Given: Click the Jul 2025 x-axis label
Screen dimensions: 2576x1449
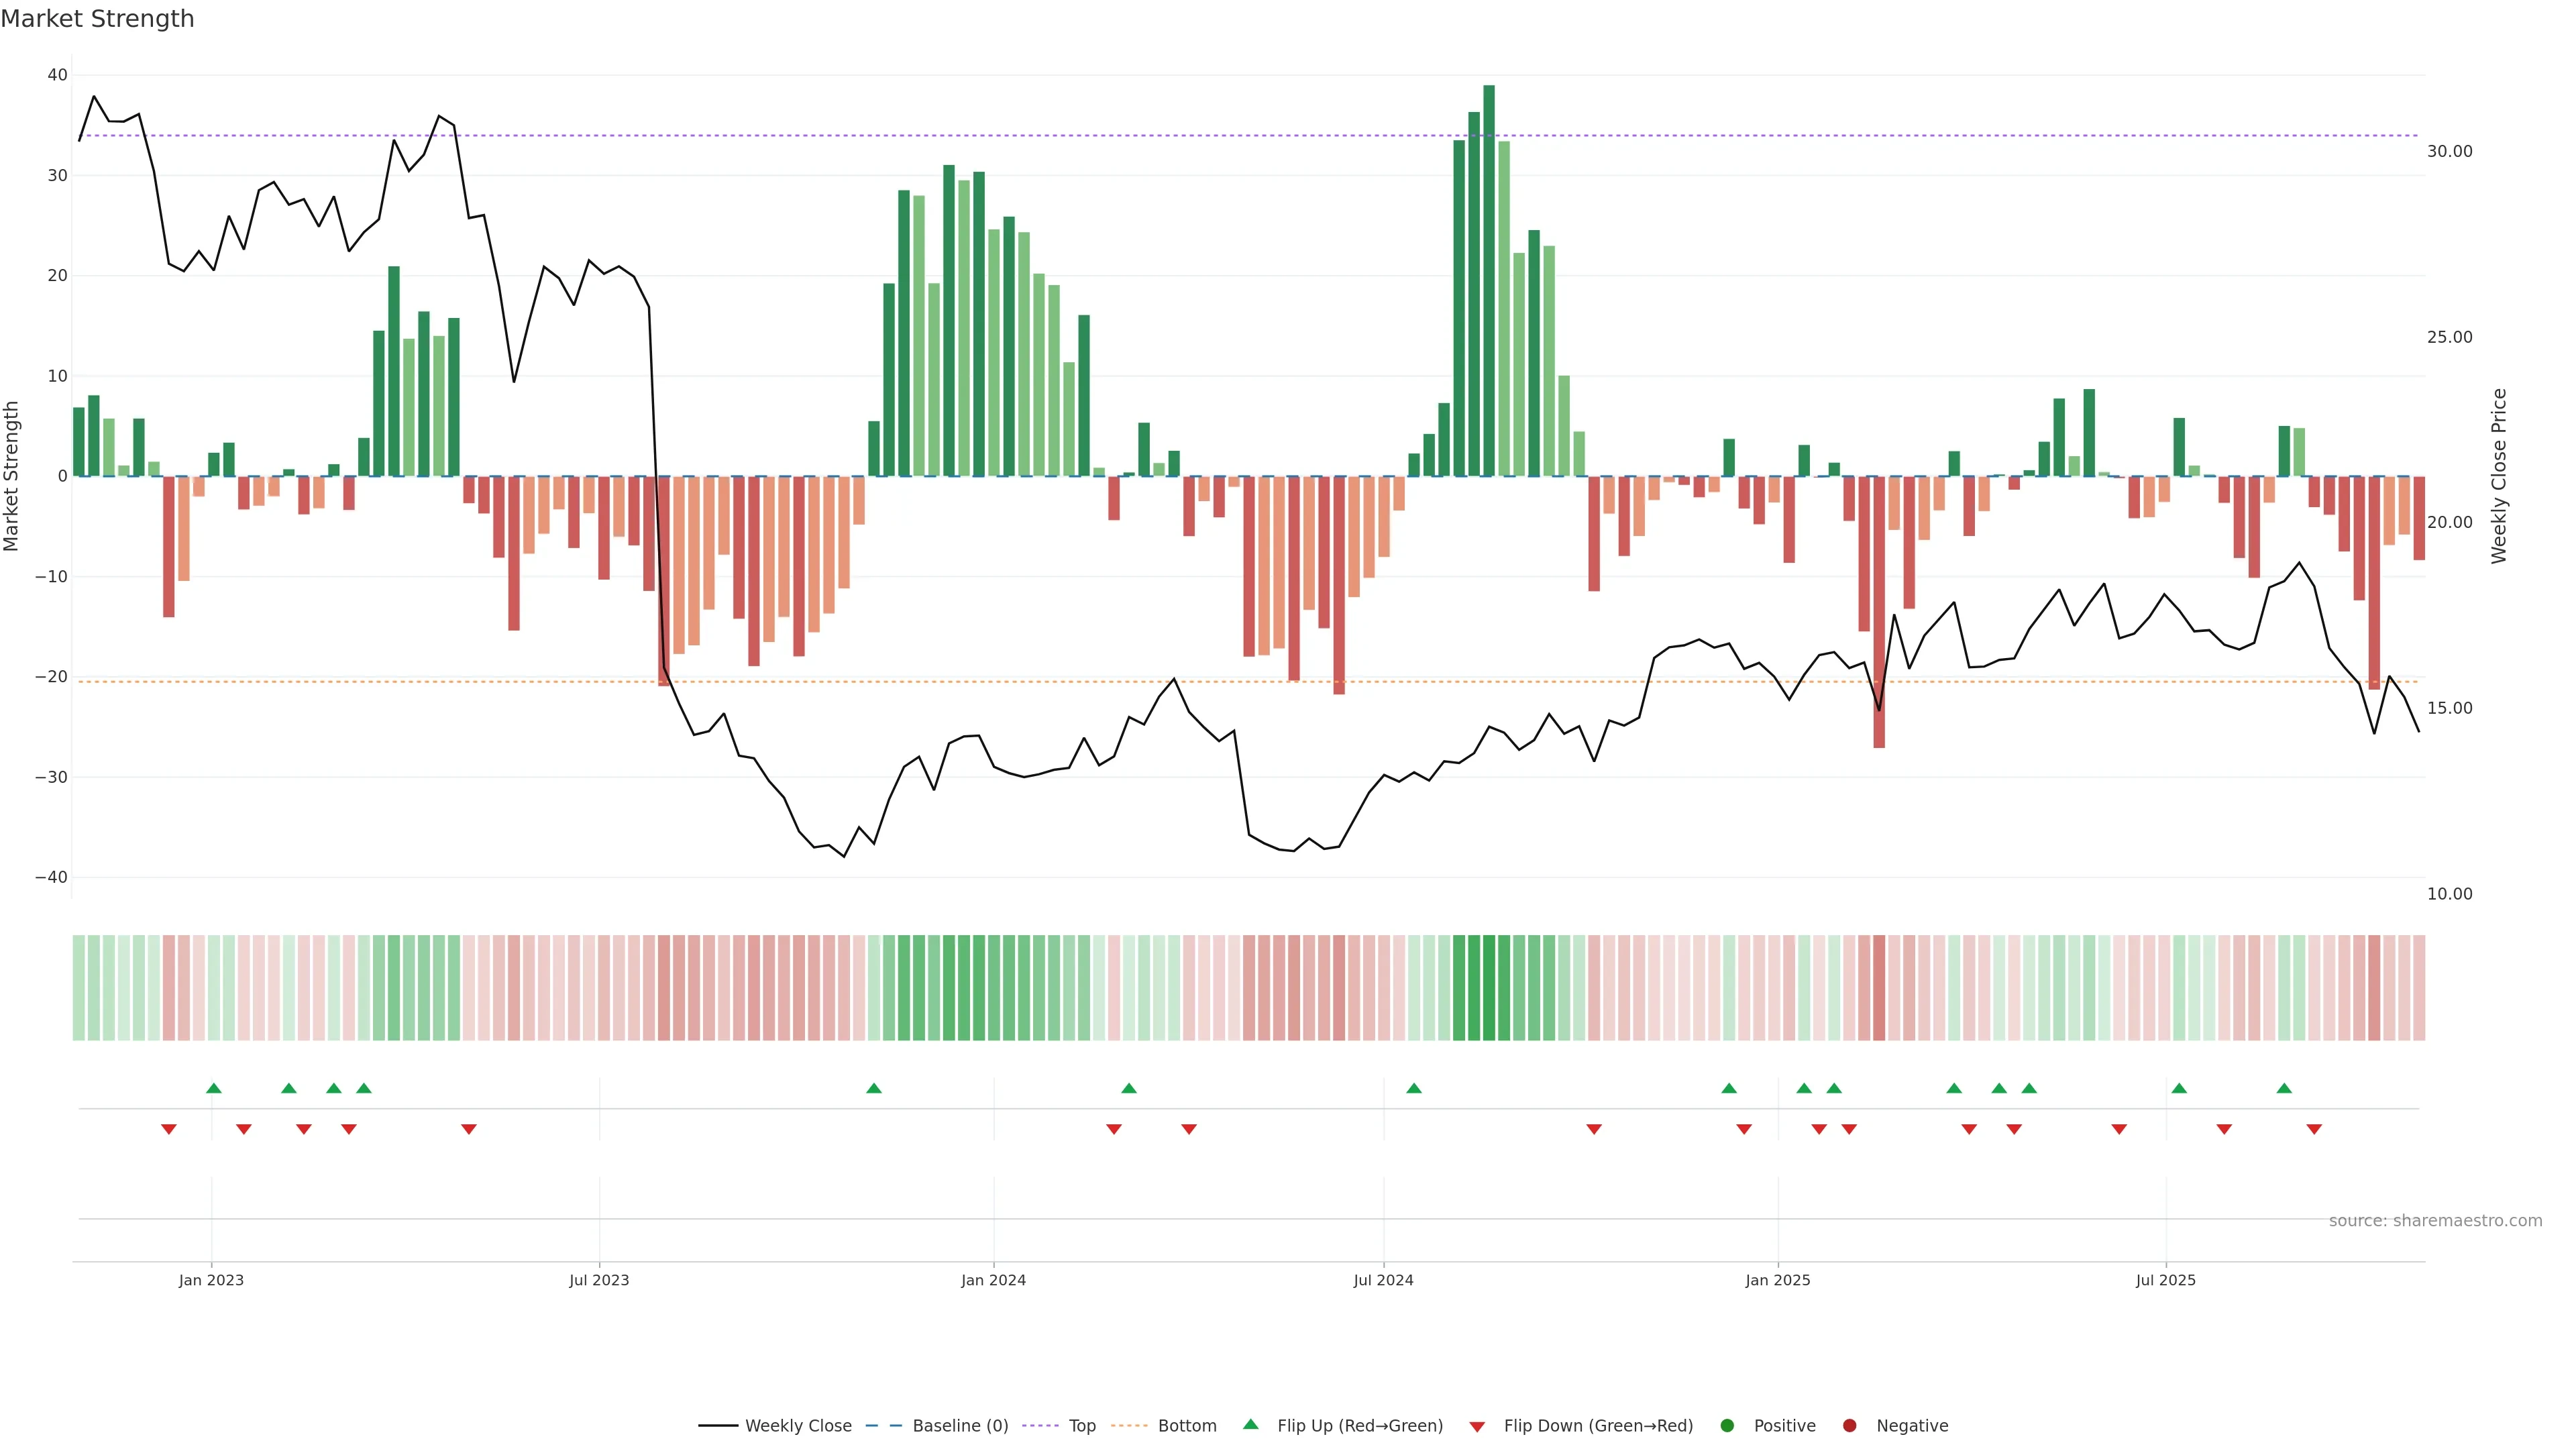Looking at the screenshot, I should [x=2165, y=1280].
